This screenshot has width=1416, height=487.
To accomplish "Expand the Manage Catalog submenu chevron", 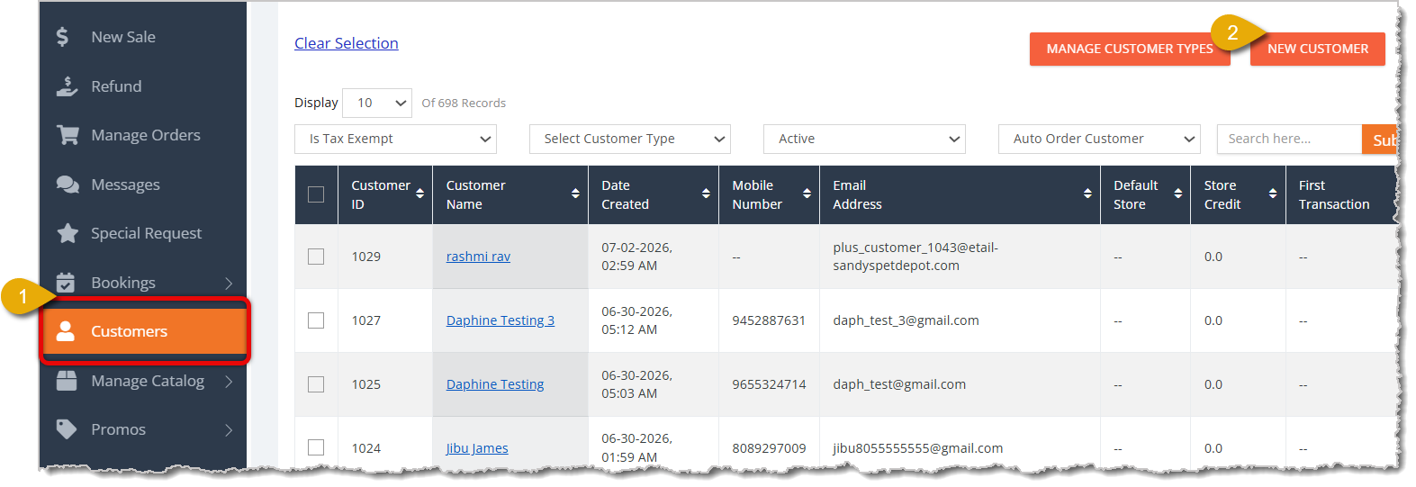I will coord(229,381).
